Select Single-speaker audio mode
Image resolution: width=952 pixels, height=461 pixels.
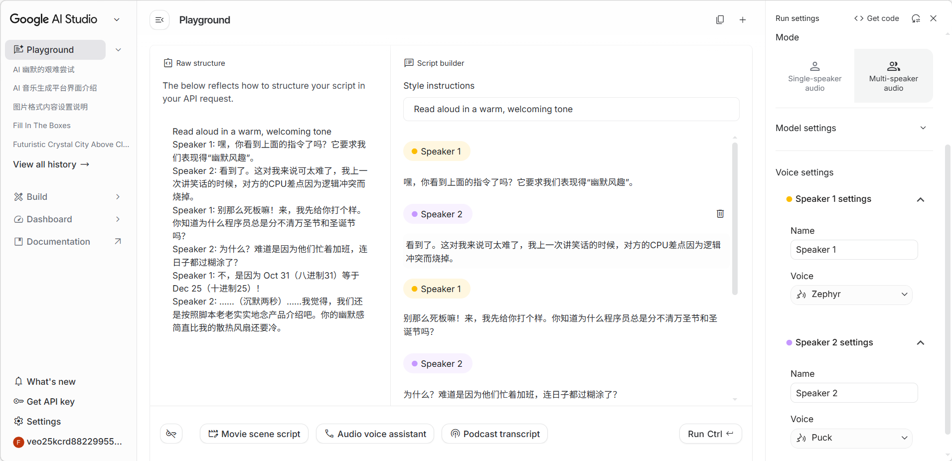[815, 76]
